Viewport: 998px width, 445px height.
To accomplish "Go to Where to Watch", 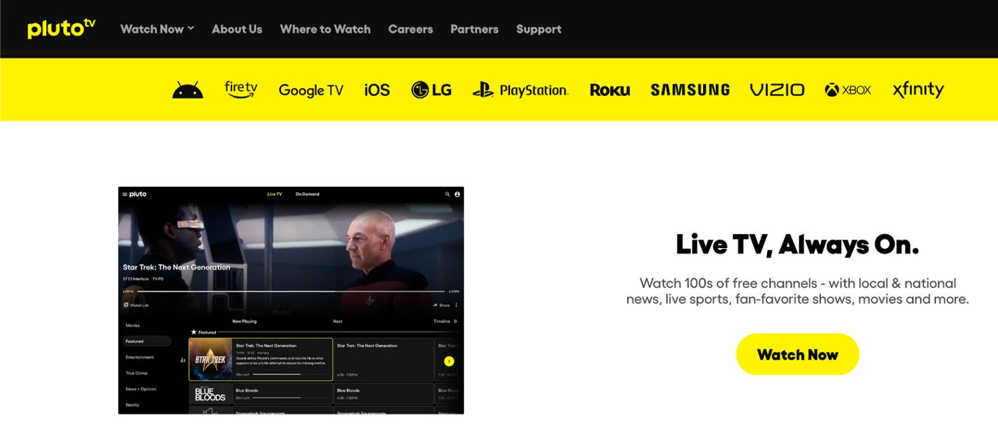I will pyautogui.click(x=325, y=29).
